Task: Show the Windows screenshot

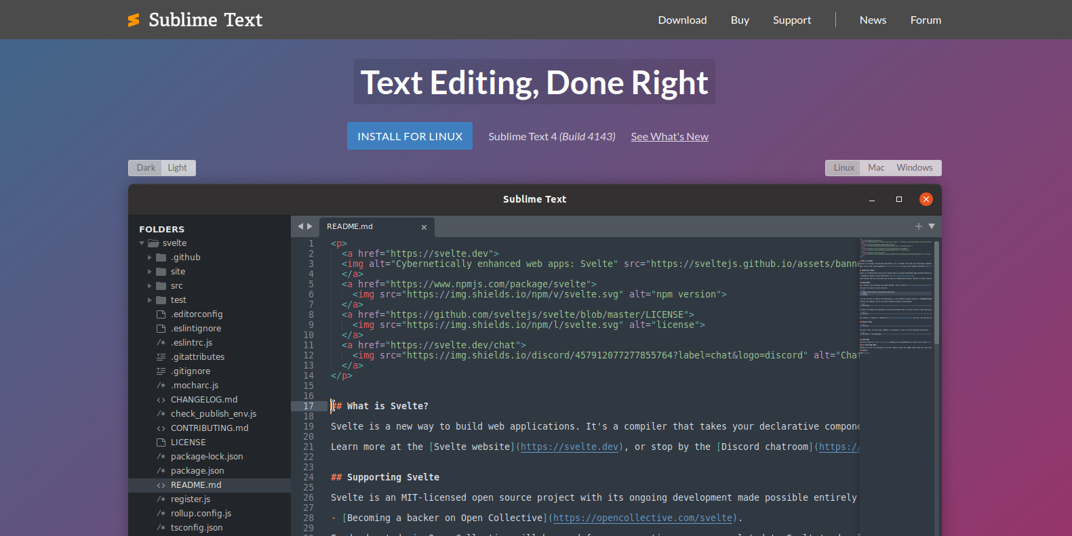Action: 914,168
